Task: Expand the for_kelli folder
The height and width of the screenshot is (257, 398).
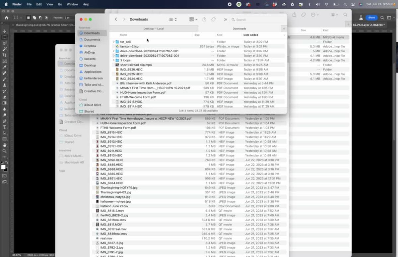Action: [x=113, y=42]
